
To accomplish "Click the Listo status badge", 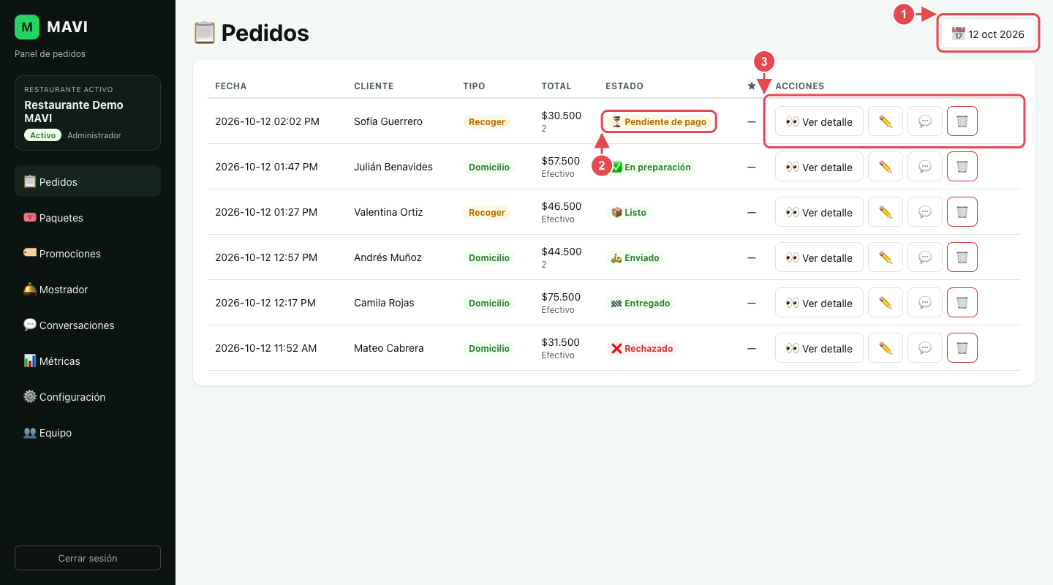I will tap(629, 212).
